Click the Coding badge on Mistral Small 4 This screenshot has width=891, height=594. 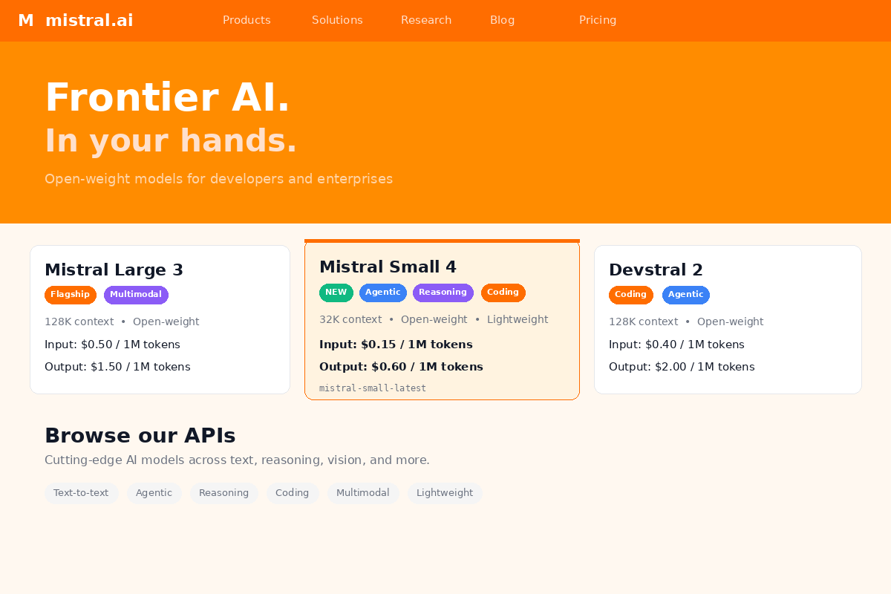503,293
